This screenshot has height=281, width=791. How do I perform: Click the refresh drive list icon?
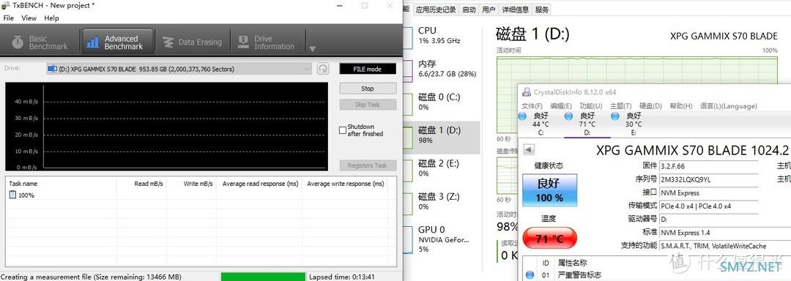click(323, 69)
